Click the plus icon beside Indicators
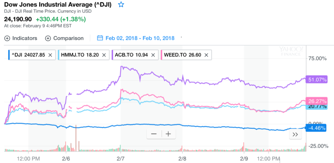The width and height of the screenshot is (334, 163). coord(7,38)
